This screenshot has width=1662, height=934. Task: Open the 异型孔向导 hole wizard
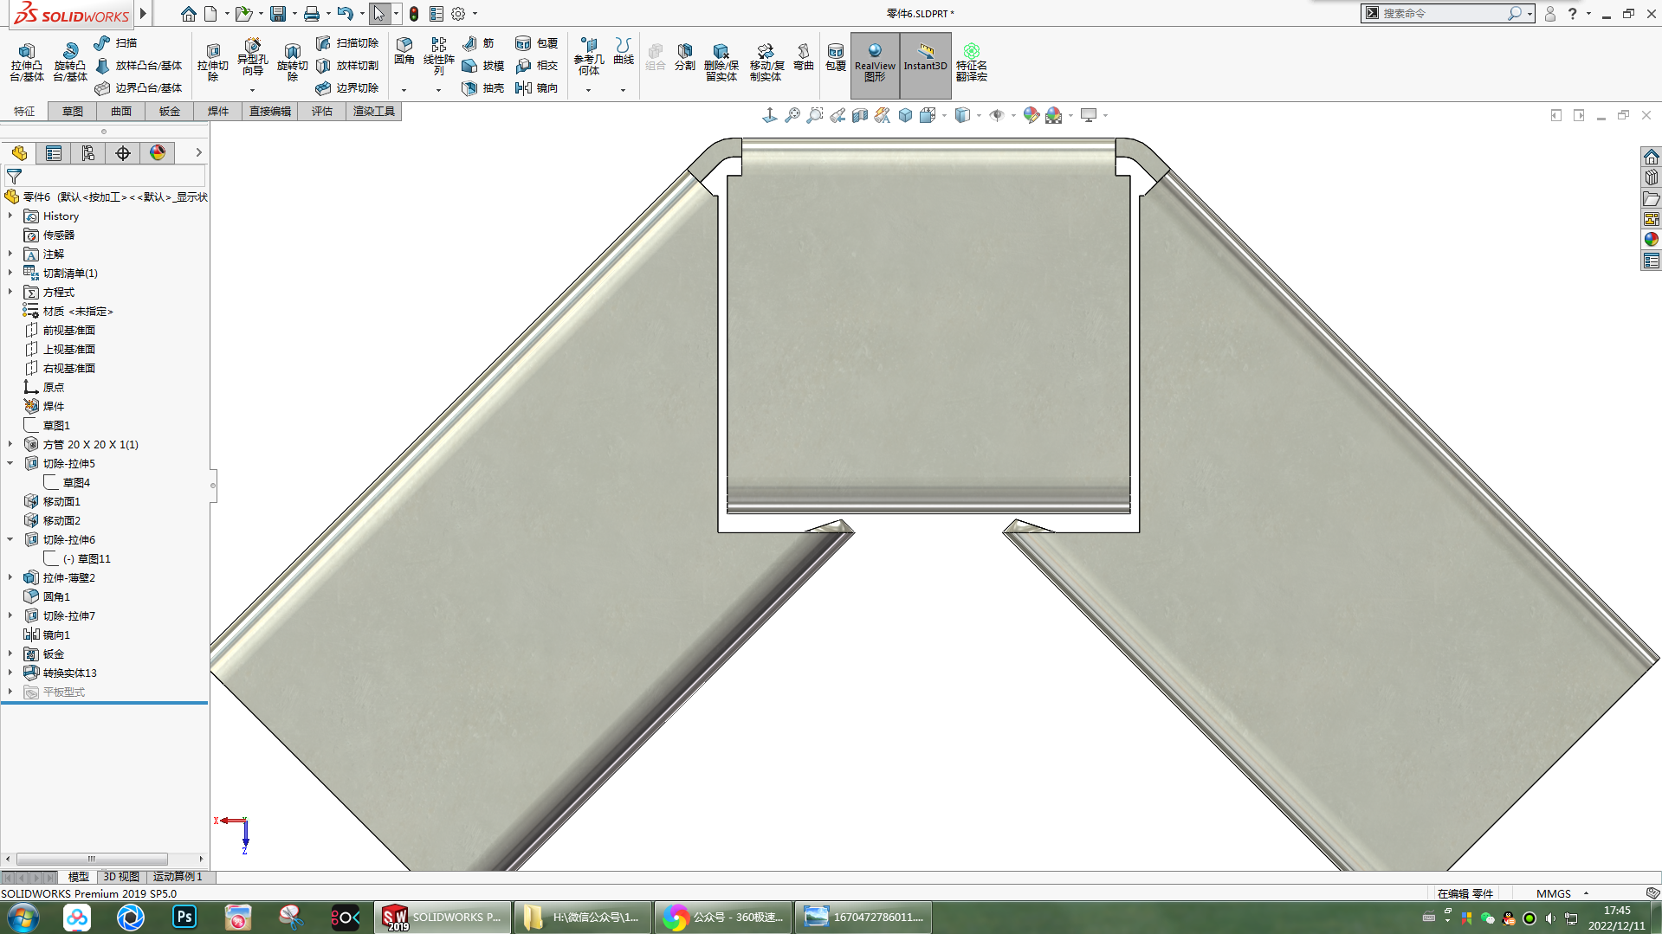(x=252, y=57)
